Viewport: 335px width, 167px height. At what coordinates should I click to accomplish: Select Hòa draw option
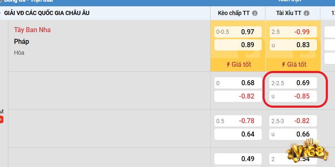(19, 53)
